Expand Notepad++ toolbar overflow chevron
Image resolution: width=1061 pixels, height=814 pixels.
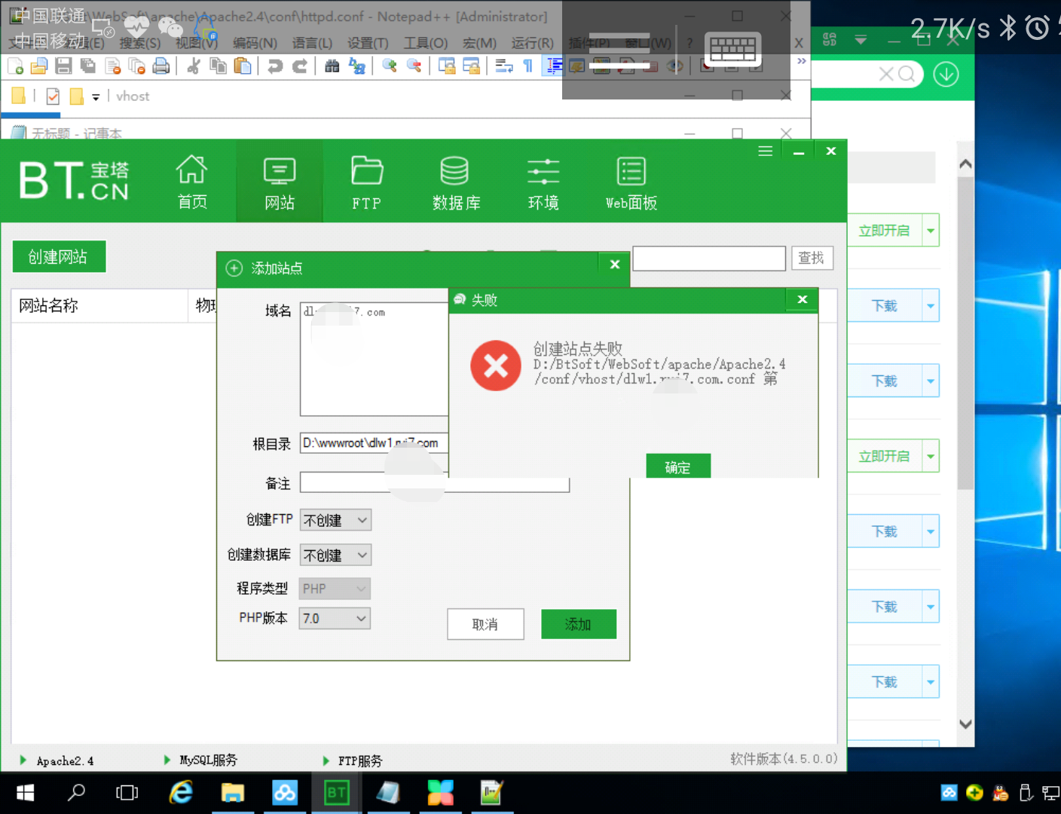801,61
